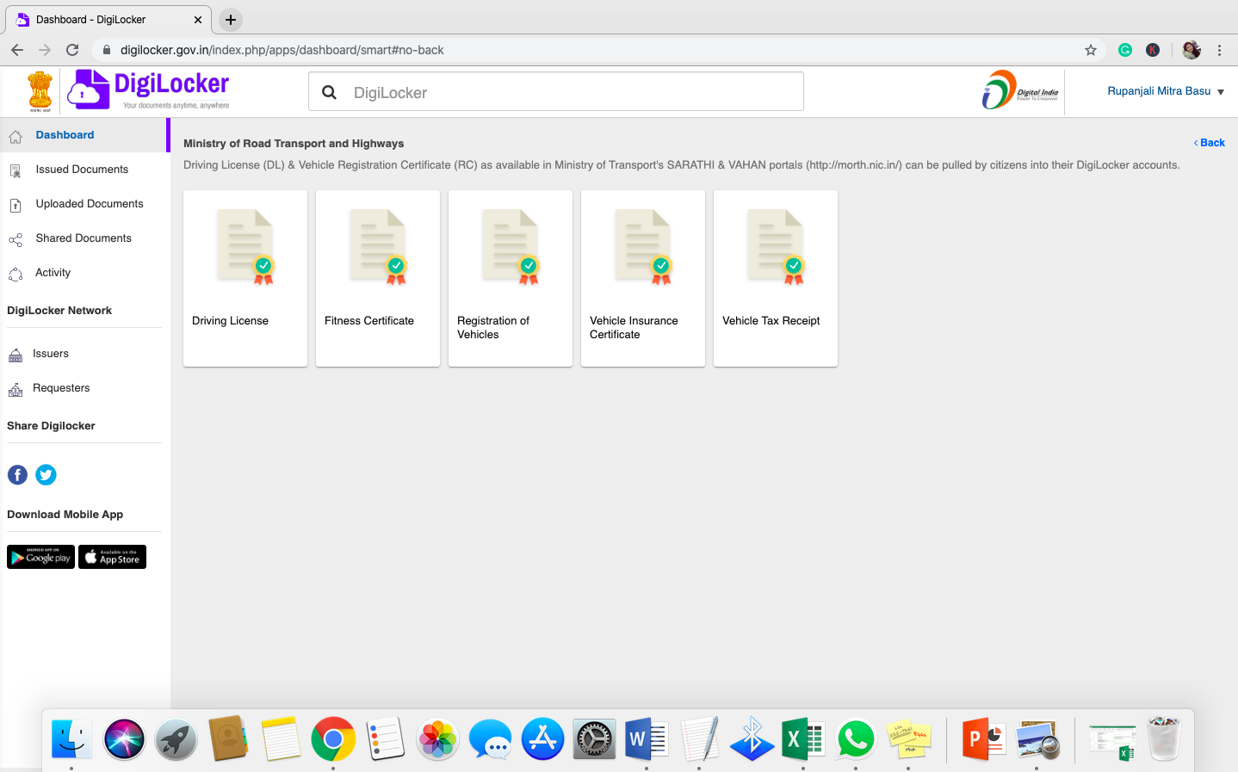Open Photos app from the Dock
Viewport: 1238px width, 772px height.
coord(437,739)
